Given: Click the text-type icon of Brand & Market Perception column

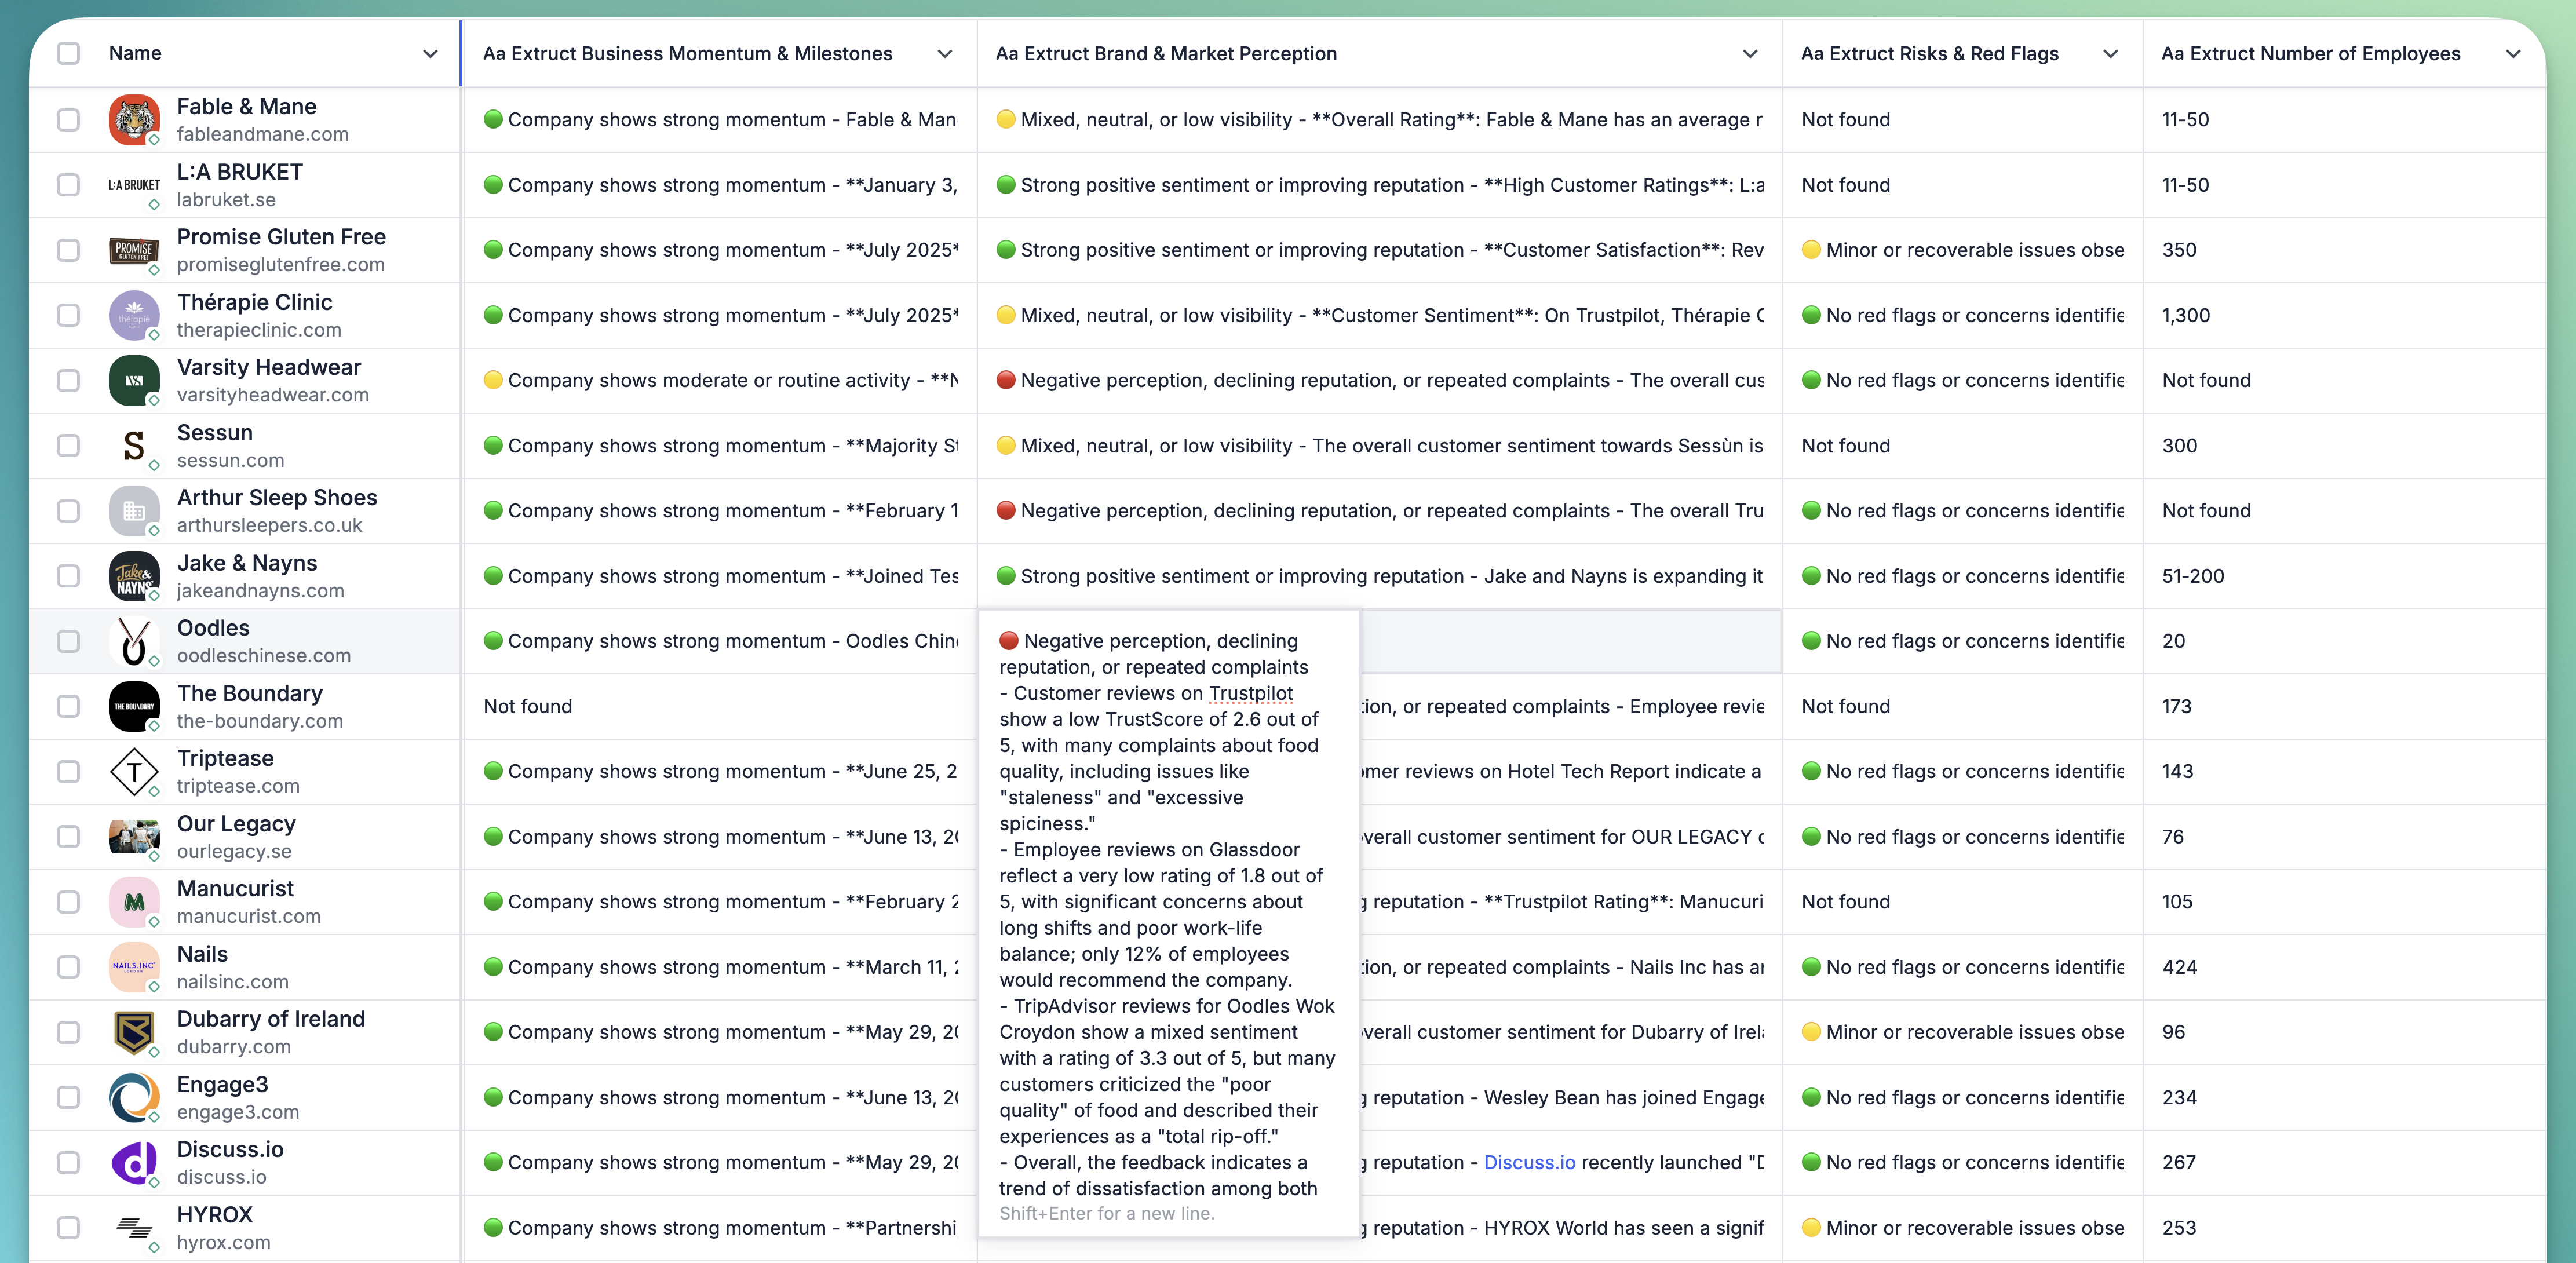Looking at the screenshot, I should (1007, 54).
